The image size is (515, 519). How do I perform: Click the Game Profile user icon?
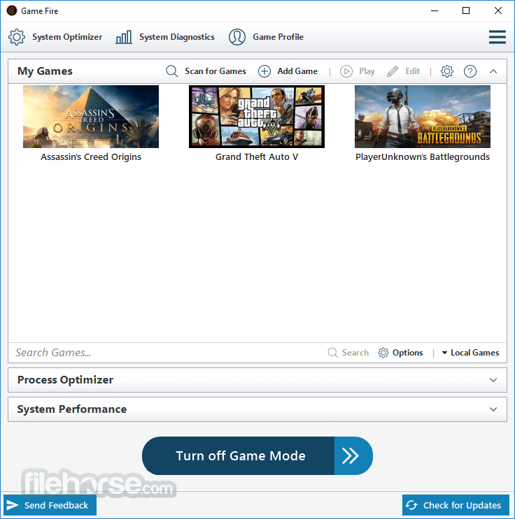(x=237, y=37)
